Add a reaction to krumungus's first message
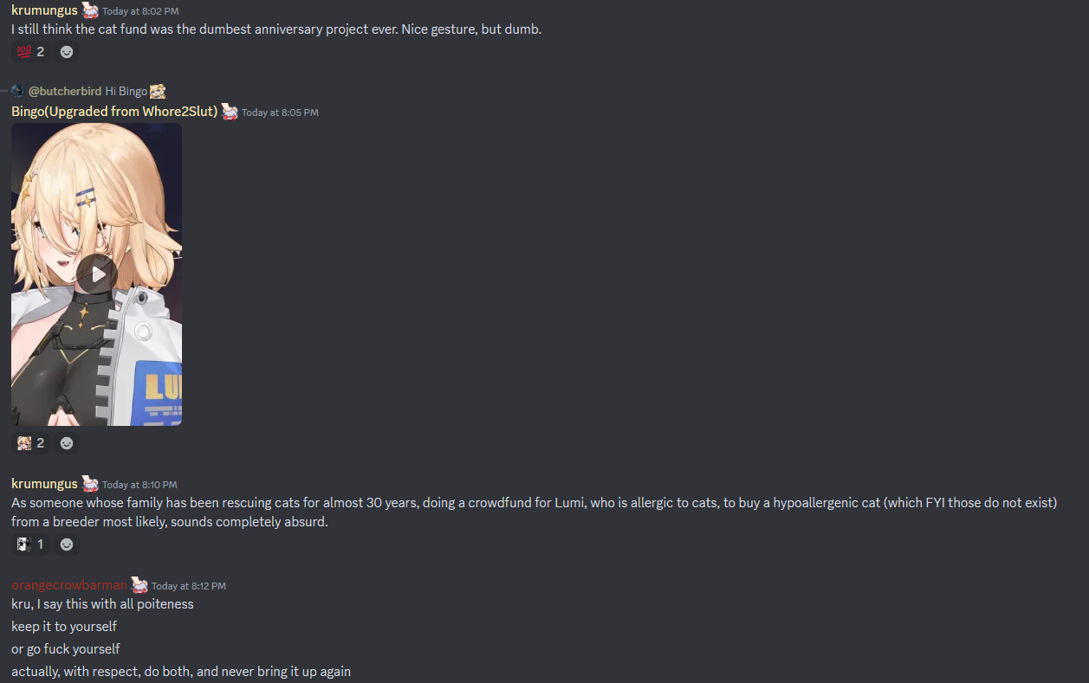 click(67, 52)
